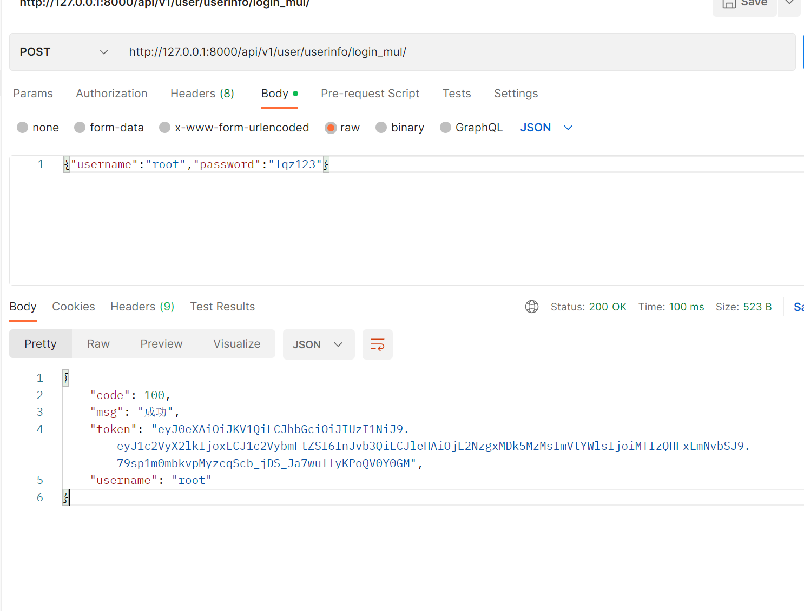Click the "token" key in response

click(114, 429)
